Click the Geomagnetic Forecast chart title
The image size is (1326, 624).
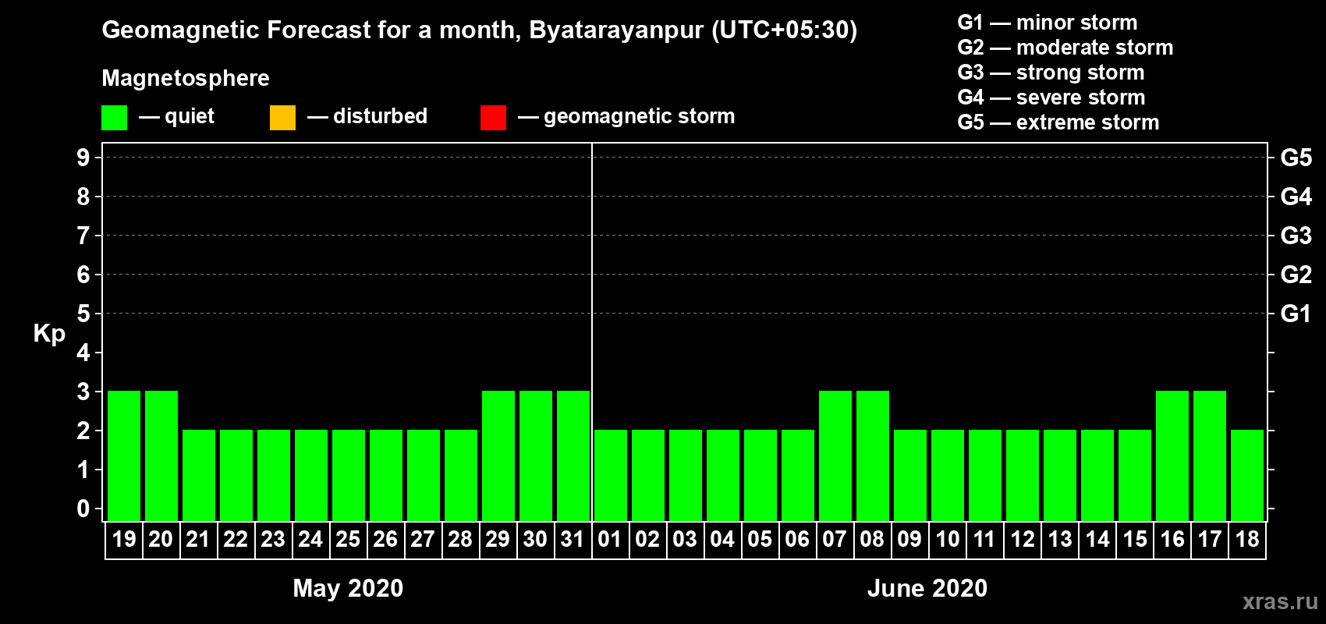click(x=480, y=30)
